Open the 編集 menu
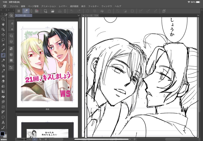The height and width of the screenshot is (141, 203). pos(23,6)
